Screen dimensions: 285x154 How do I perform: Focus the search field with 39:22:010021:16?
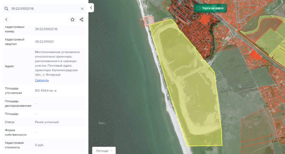[x=45, y=9]
